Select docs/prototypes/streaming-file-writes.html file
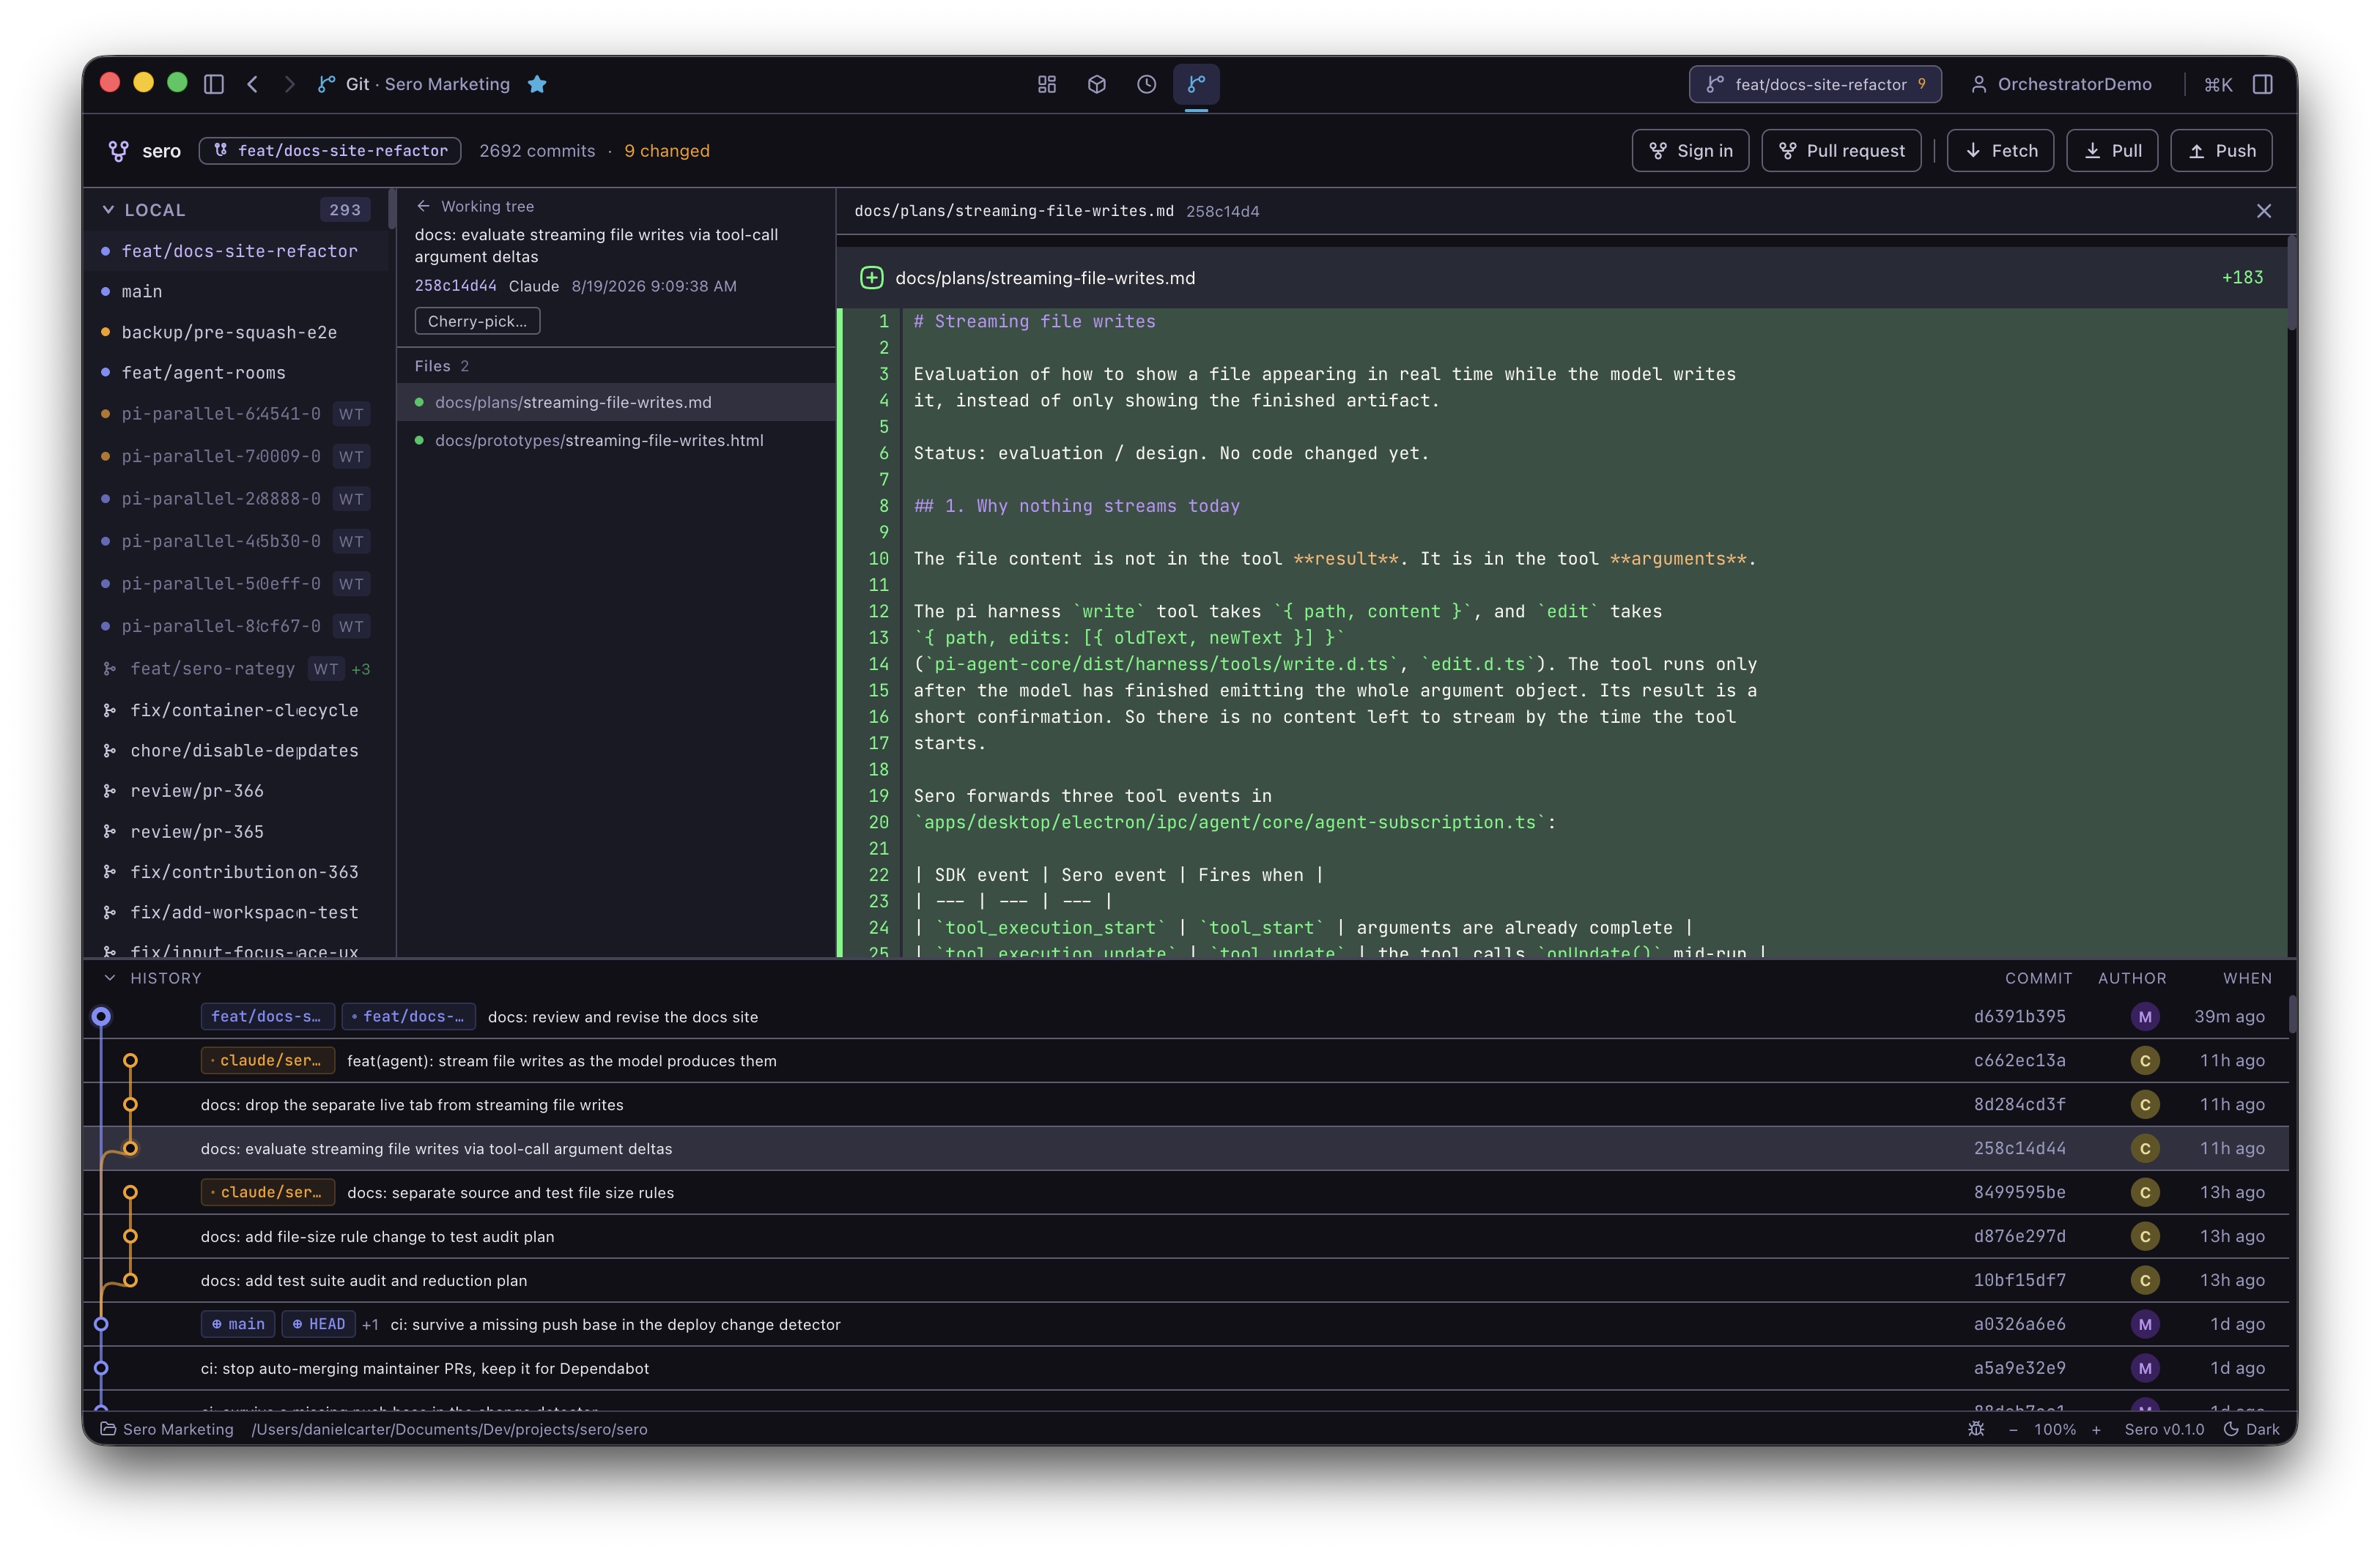 click(616, 441)
